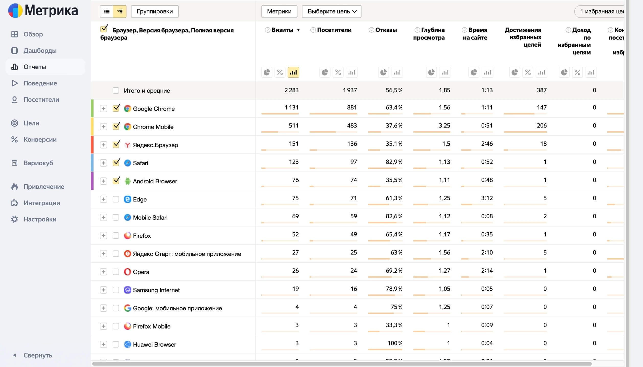Select pie chart icon under Доход по избранным целям
643x367 pixels.
coord(564,72)
